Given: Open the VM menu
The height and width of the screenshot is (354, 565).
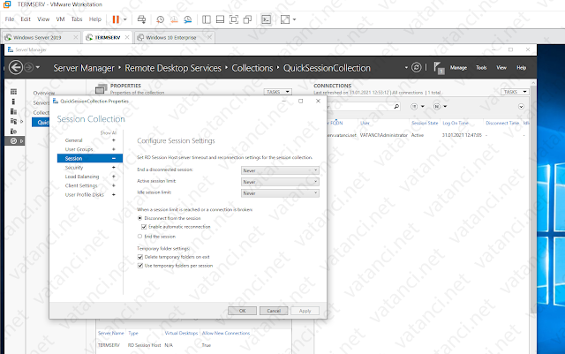Looking at the screenshot, I should pos(60,19).
